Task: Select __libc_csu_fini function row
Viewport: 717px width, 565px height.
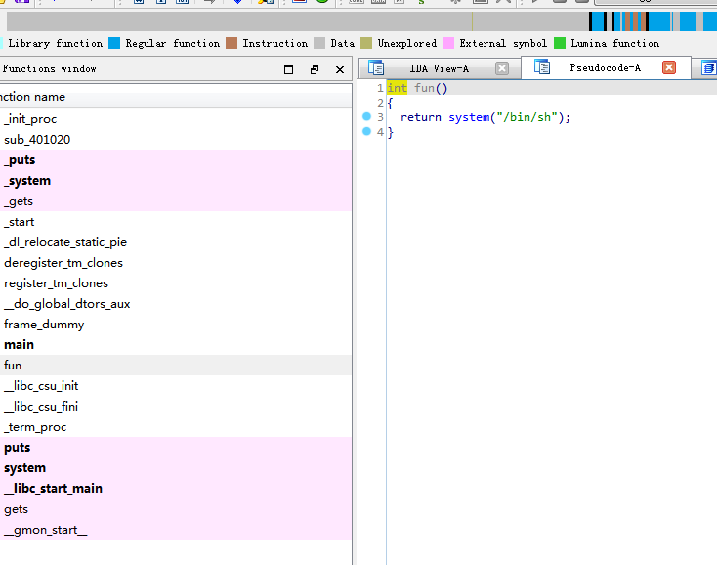Action: 176,407
